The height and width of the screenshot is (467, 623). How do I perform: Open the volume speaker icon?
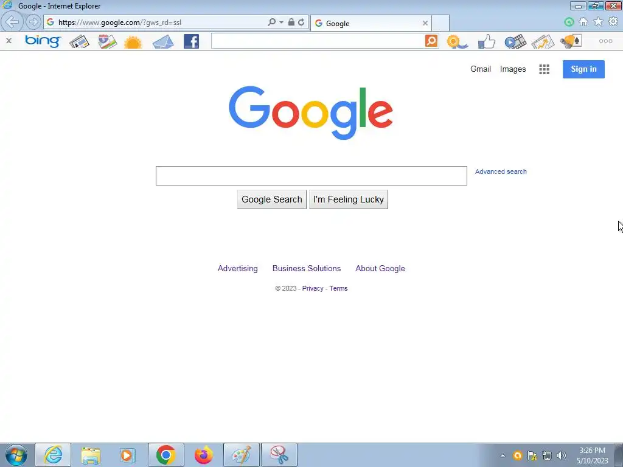pyautogui.click(x=561, y=455)
